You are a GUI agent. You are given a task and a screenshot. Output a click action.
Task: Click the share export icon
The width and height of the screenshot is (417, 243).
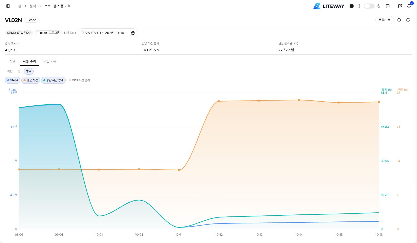coord(400,6)
